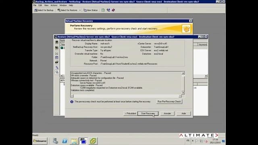This screenshot has height=145, width=258.
Task: Open the Window menu
Action: tap(63, 5)
